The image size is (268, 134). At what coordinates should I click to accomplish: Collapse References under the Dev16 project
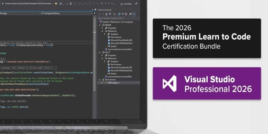(102, 31)
